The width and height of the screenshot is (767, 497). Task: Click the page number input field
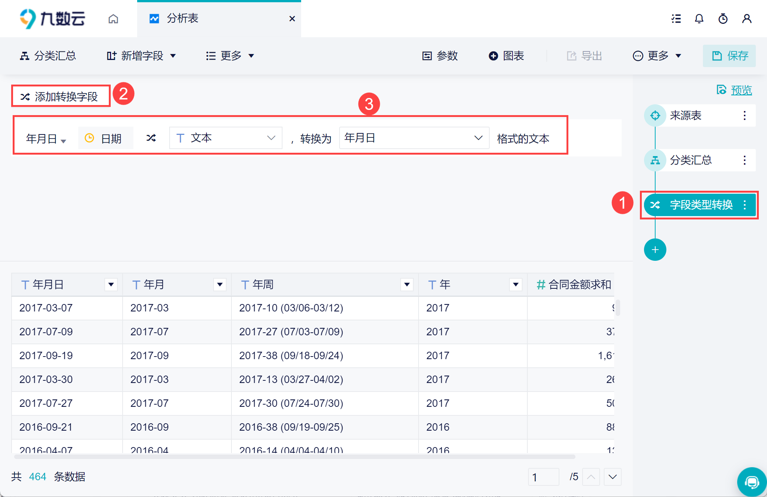(x=543, y=477)
